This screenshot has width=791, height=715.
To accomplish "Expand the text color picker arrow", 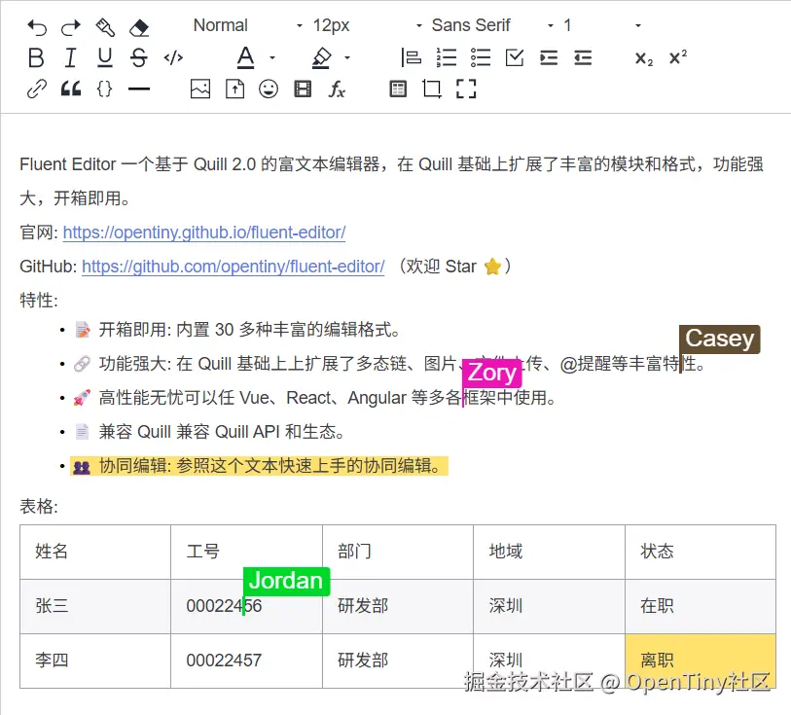I will tap(272, 57).
